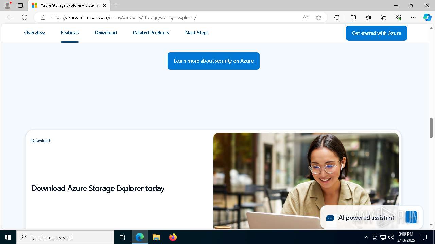Open the Windows Start menu
The image size is (435, 244).
pyautogui.click(x=8, y=237)
